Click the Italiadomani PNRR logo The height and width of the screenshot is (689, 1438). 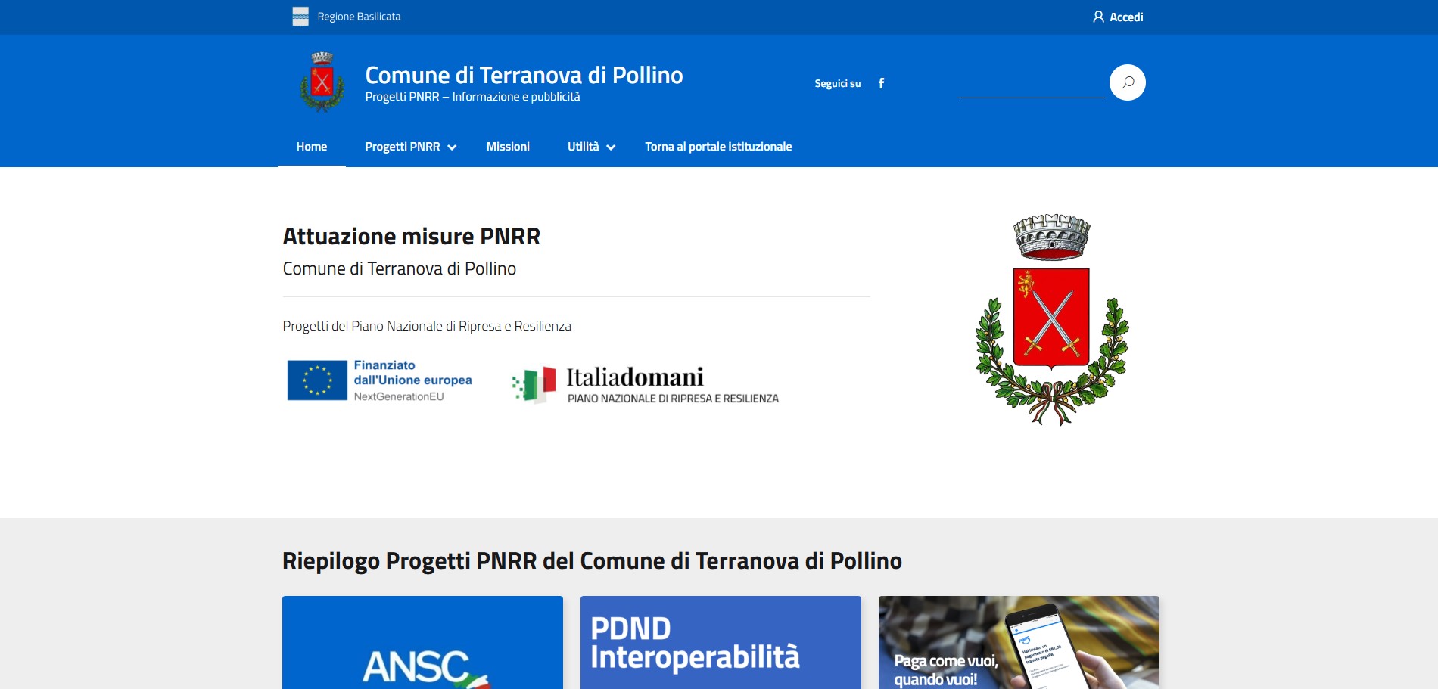tap(646, 385)
